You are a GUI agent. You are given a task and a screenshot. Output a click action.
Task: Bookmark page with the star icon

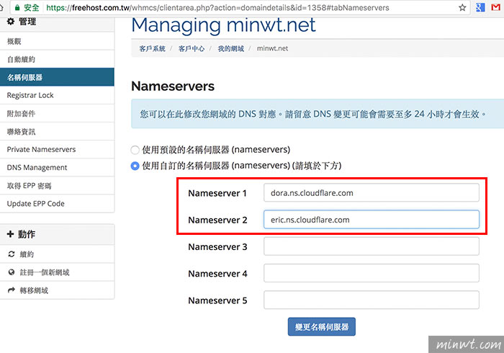click(462, 7)
